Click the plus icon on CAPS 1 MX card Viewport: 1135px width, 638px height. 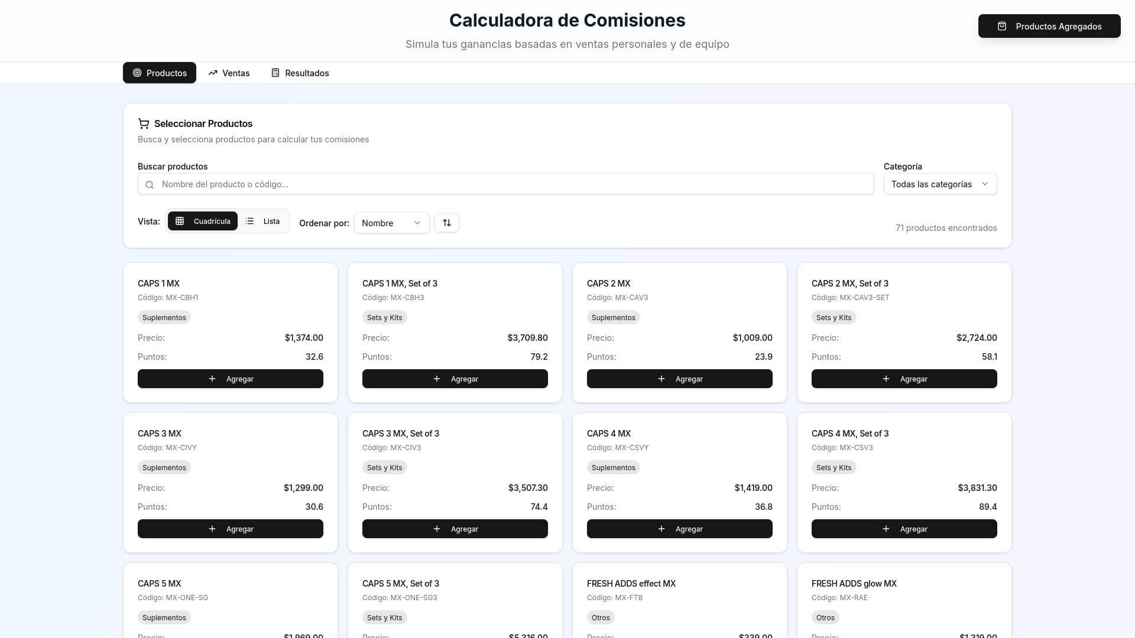click(x=212, y=379)
